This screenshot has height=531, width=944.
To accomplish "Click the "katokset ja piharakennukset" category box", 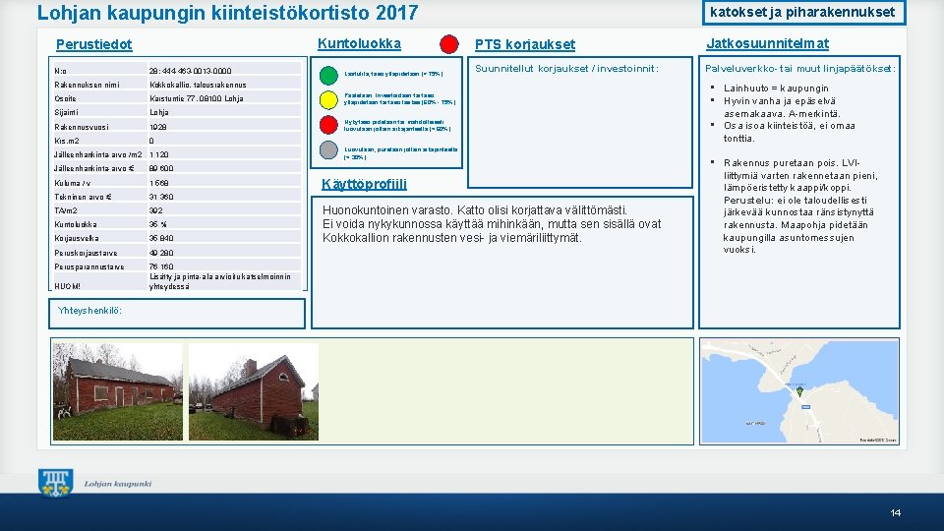I will (x=803, y=12).
